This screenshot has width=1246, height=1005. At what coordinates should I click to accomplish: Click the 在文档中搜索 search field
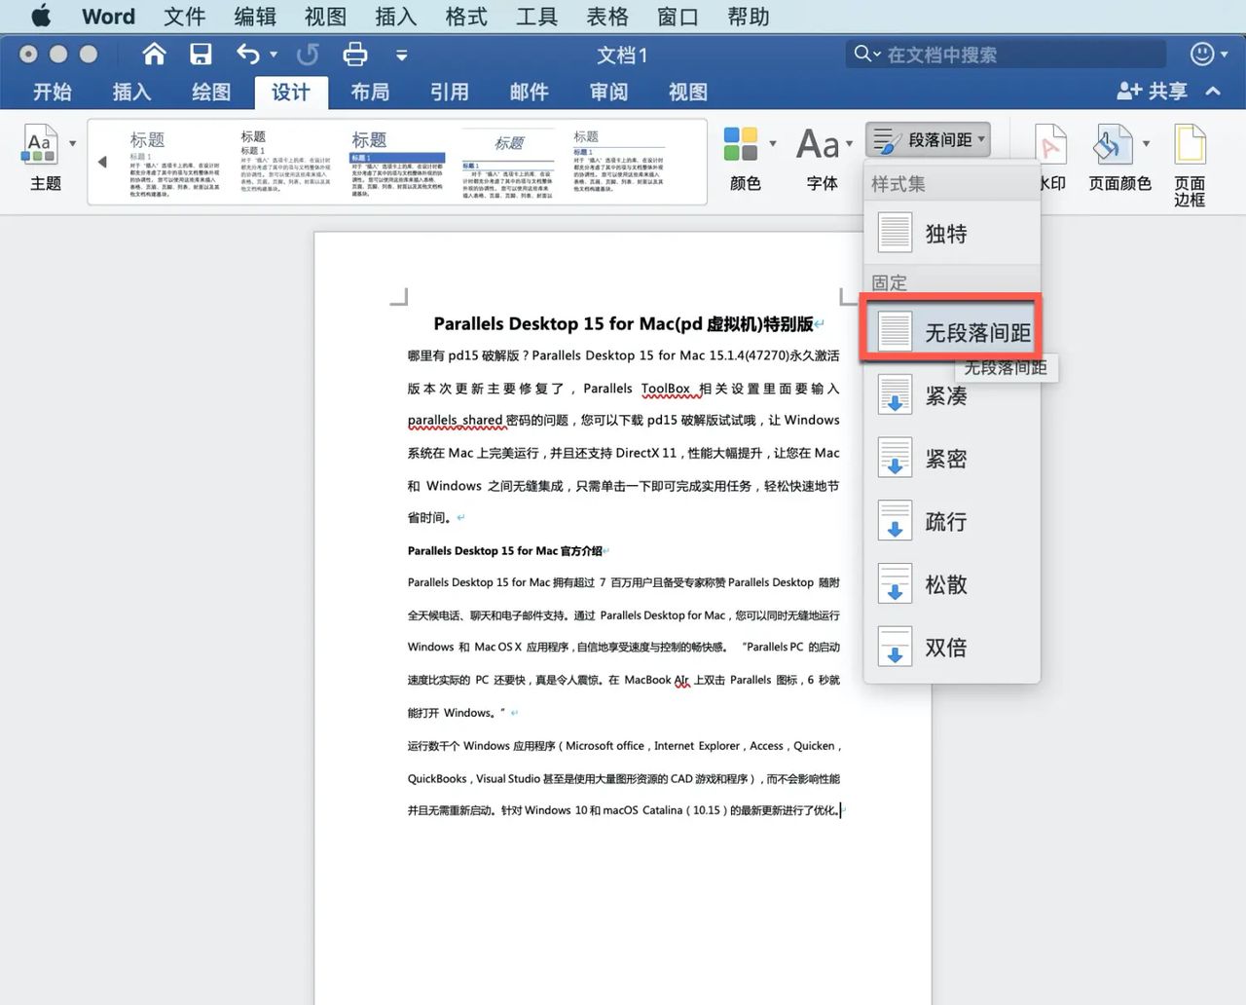[x=1003, y=55]
